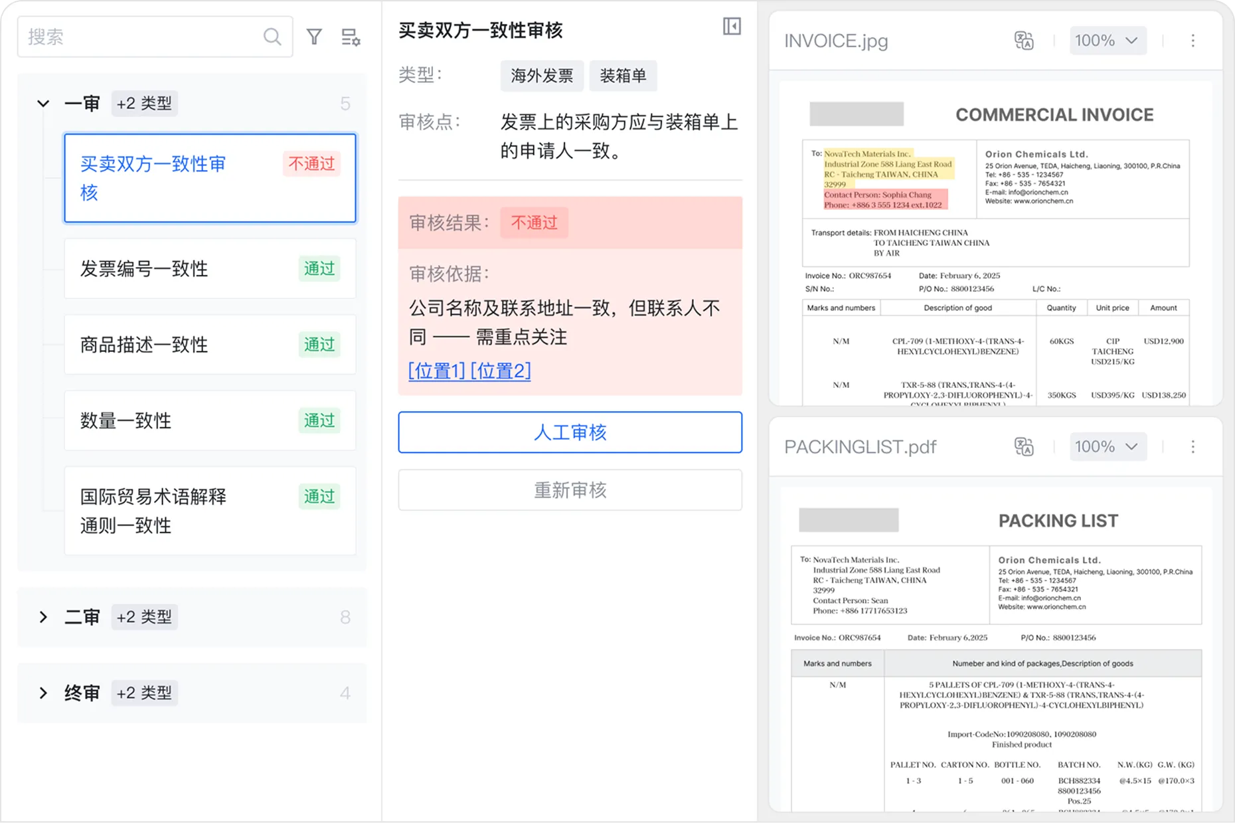Click the 人工审核 button
The height and width of the screenshot is (823, 1235).
(570, 432)
